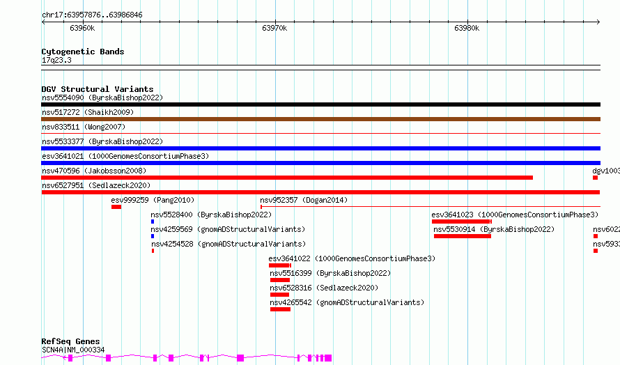This screenshot has height=365, width=620.
Task: Open variant nsv5533377 (ByrskaBishop2022) label
Action: click(102, 141)
